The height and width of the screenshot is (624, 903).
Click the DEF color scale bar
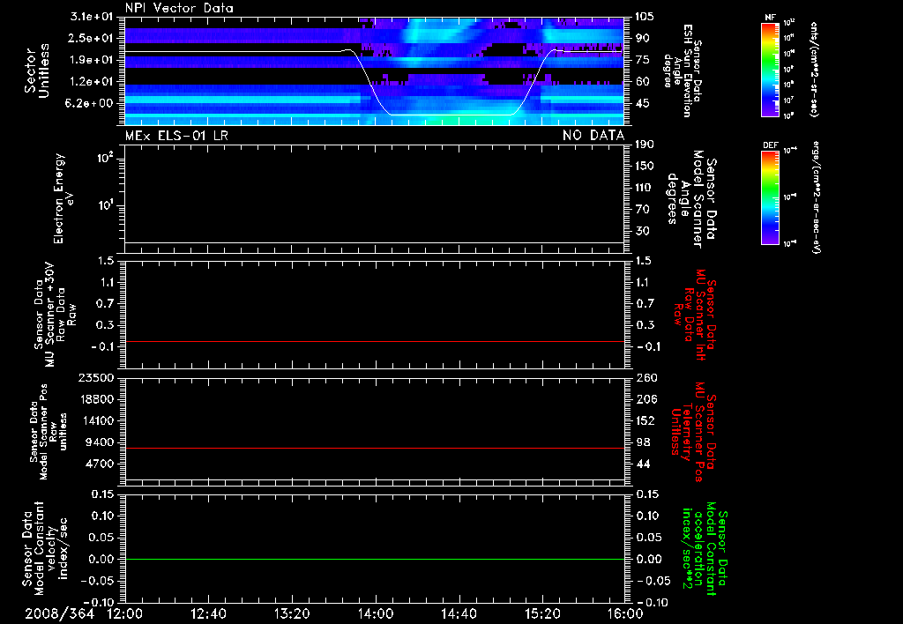[771, 197]
